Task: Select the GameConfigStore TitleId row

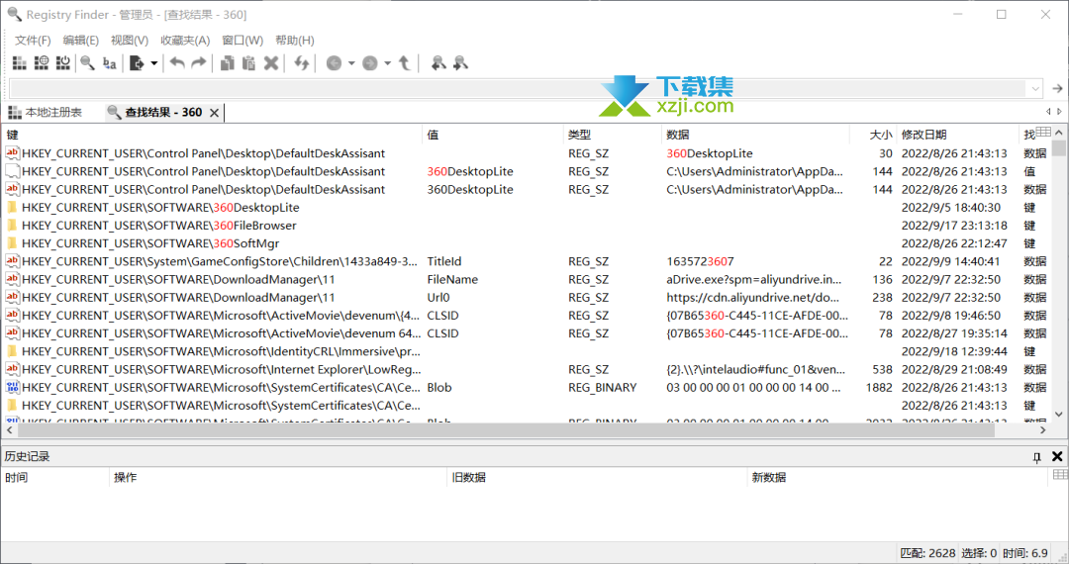Action: coord(525,261)
